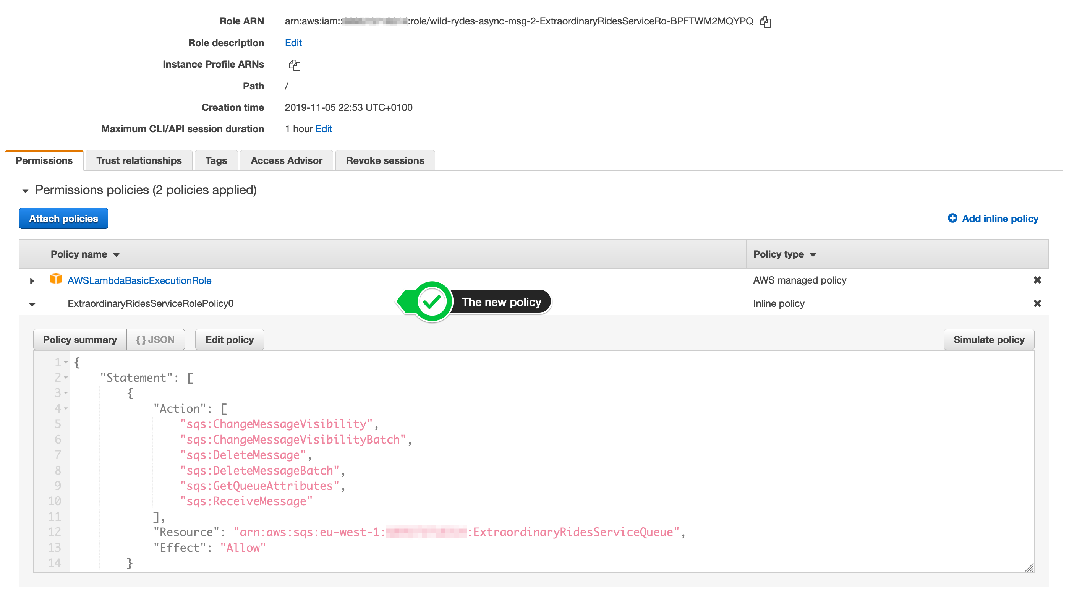1069x593 pixels.
Task: Remove ExtraordinaryRidesServiceRolePolicy0 inline policy with X
Action: (x=1037, y=303)
